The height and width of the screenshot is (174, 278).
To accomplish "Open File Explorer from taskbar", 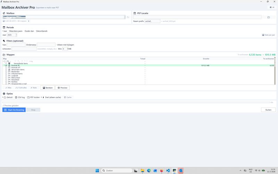I will coord(142,171).
